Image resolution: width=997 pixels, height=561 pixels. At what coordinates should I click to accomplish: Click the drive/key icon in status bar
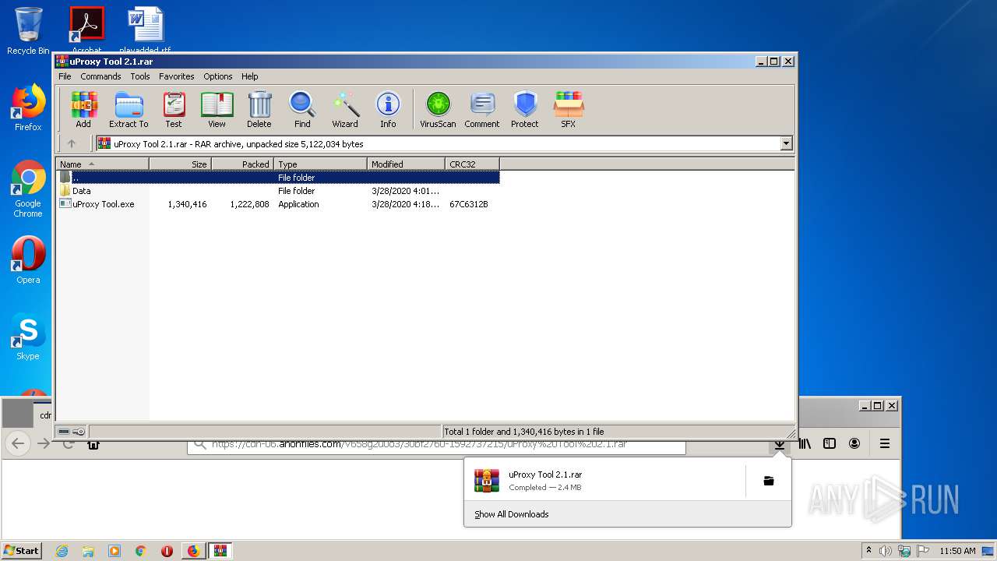pos(71,431)
